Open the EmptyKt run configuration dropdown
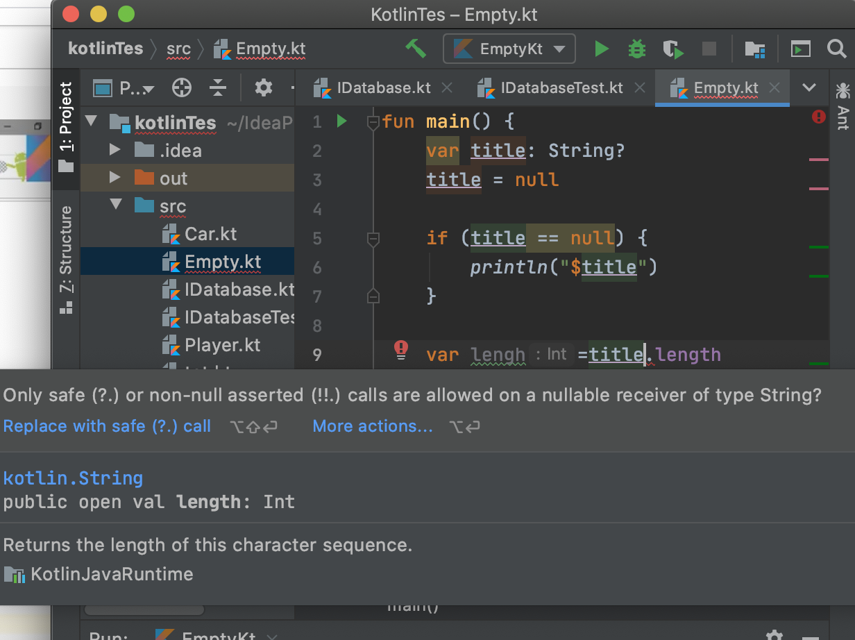 pyautogui.click(x=509, y=49)
